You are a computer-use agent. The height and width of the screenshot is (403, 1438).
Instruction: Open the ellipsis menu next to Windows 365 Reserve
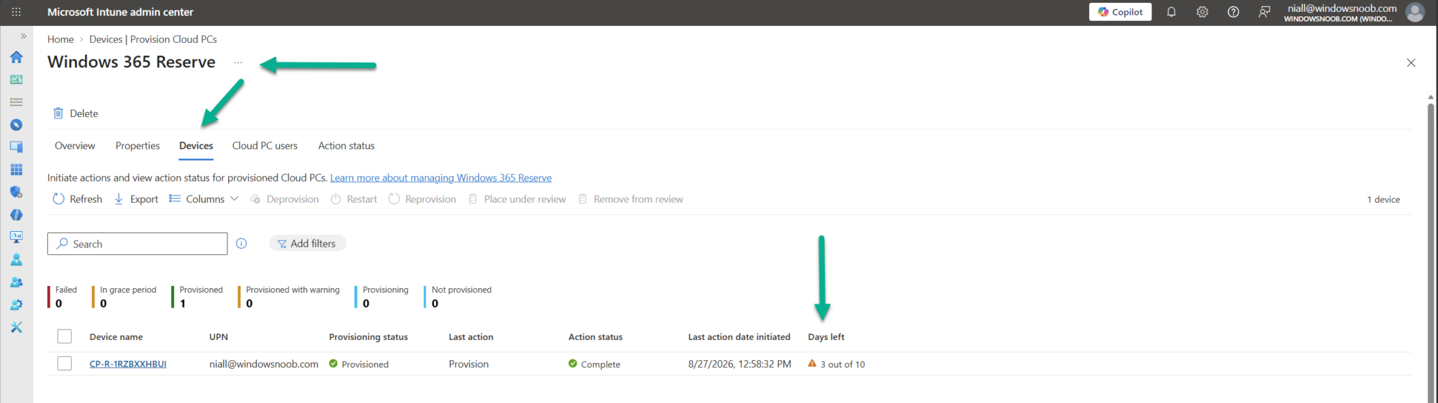238,62
